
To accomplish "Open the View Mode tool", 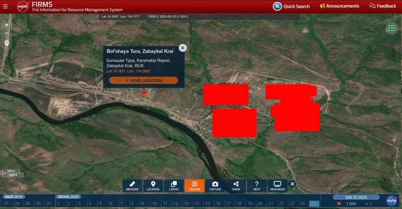I will pyautogui.click(x=277, y=186).
